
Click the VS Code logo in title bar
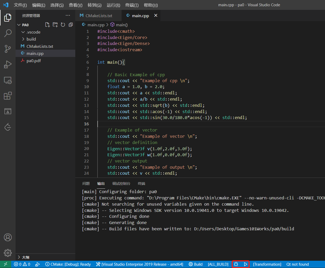pyautogui.click(x=6, y=5)
